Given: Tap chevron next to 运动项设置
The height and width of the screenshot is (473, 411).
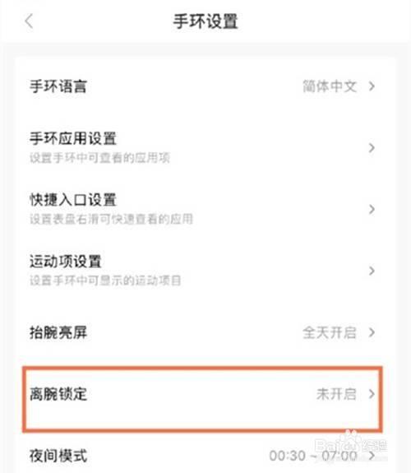Looking at the screenshot, I should (x=372, y=271).
